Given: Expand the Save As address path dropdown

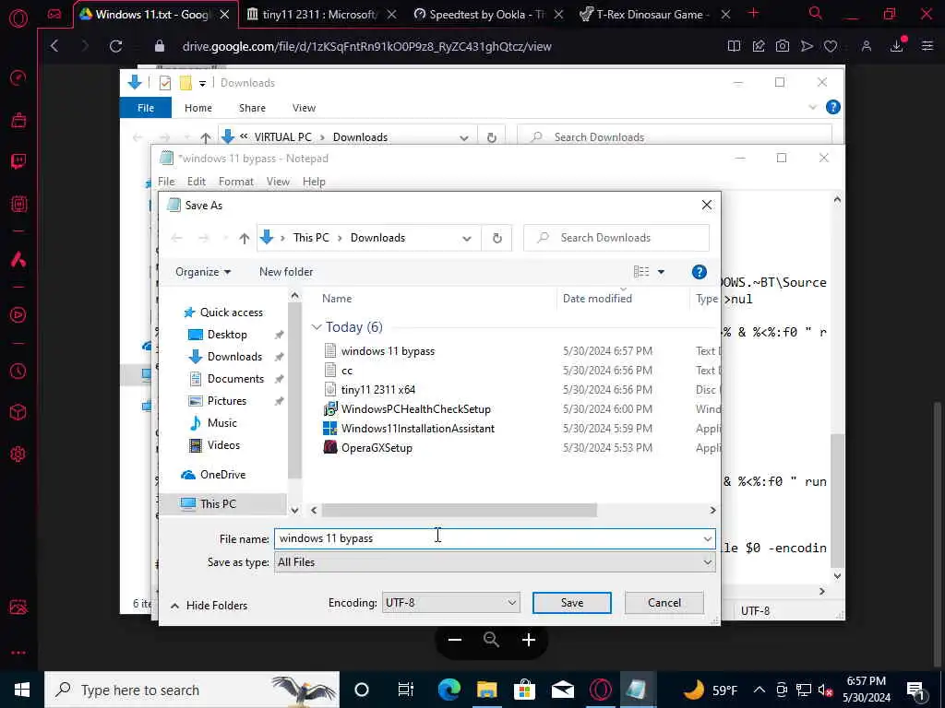Looking at the screenshot, I should pos(466,239).
